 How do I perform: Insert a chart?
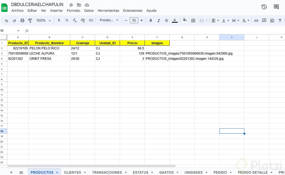click(272, 20)
